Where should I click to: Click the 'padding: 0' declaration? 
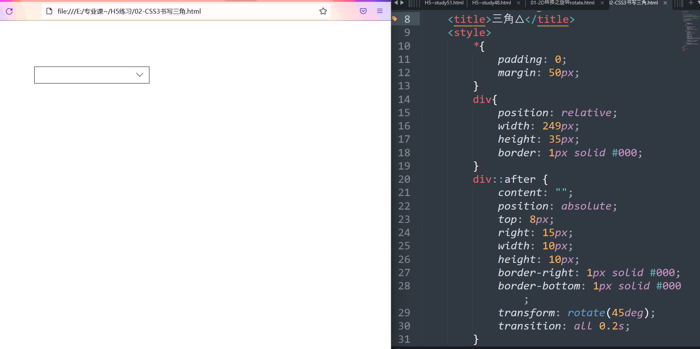(532, 60)
